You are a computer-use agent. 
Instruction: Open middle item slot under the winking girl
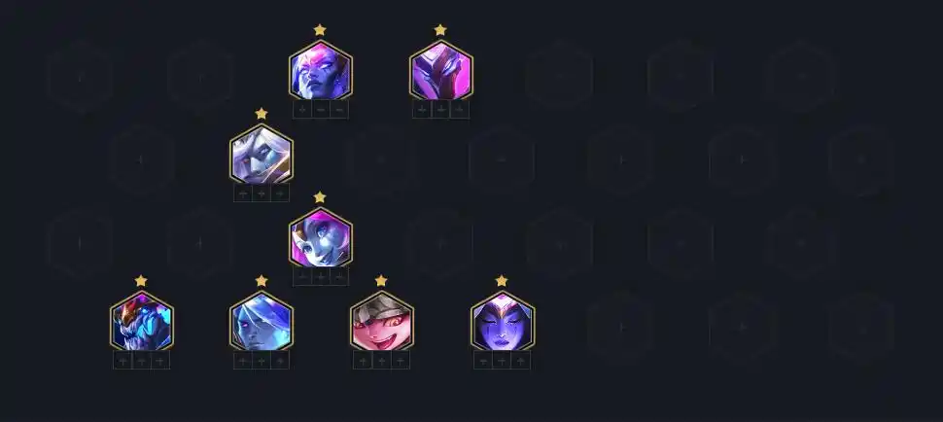click(381, 361)
